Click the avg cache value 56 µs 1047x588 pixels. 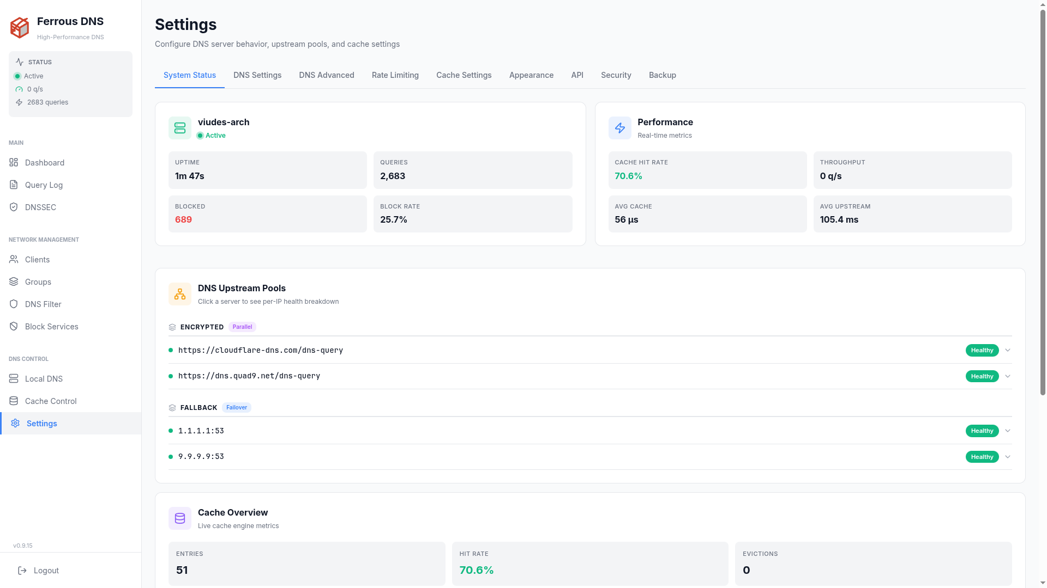[627, 220]
